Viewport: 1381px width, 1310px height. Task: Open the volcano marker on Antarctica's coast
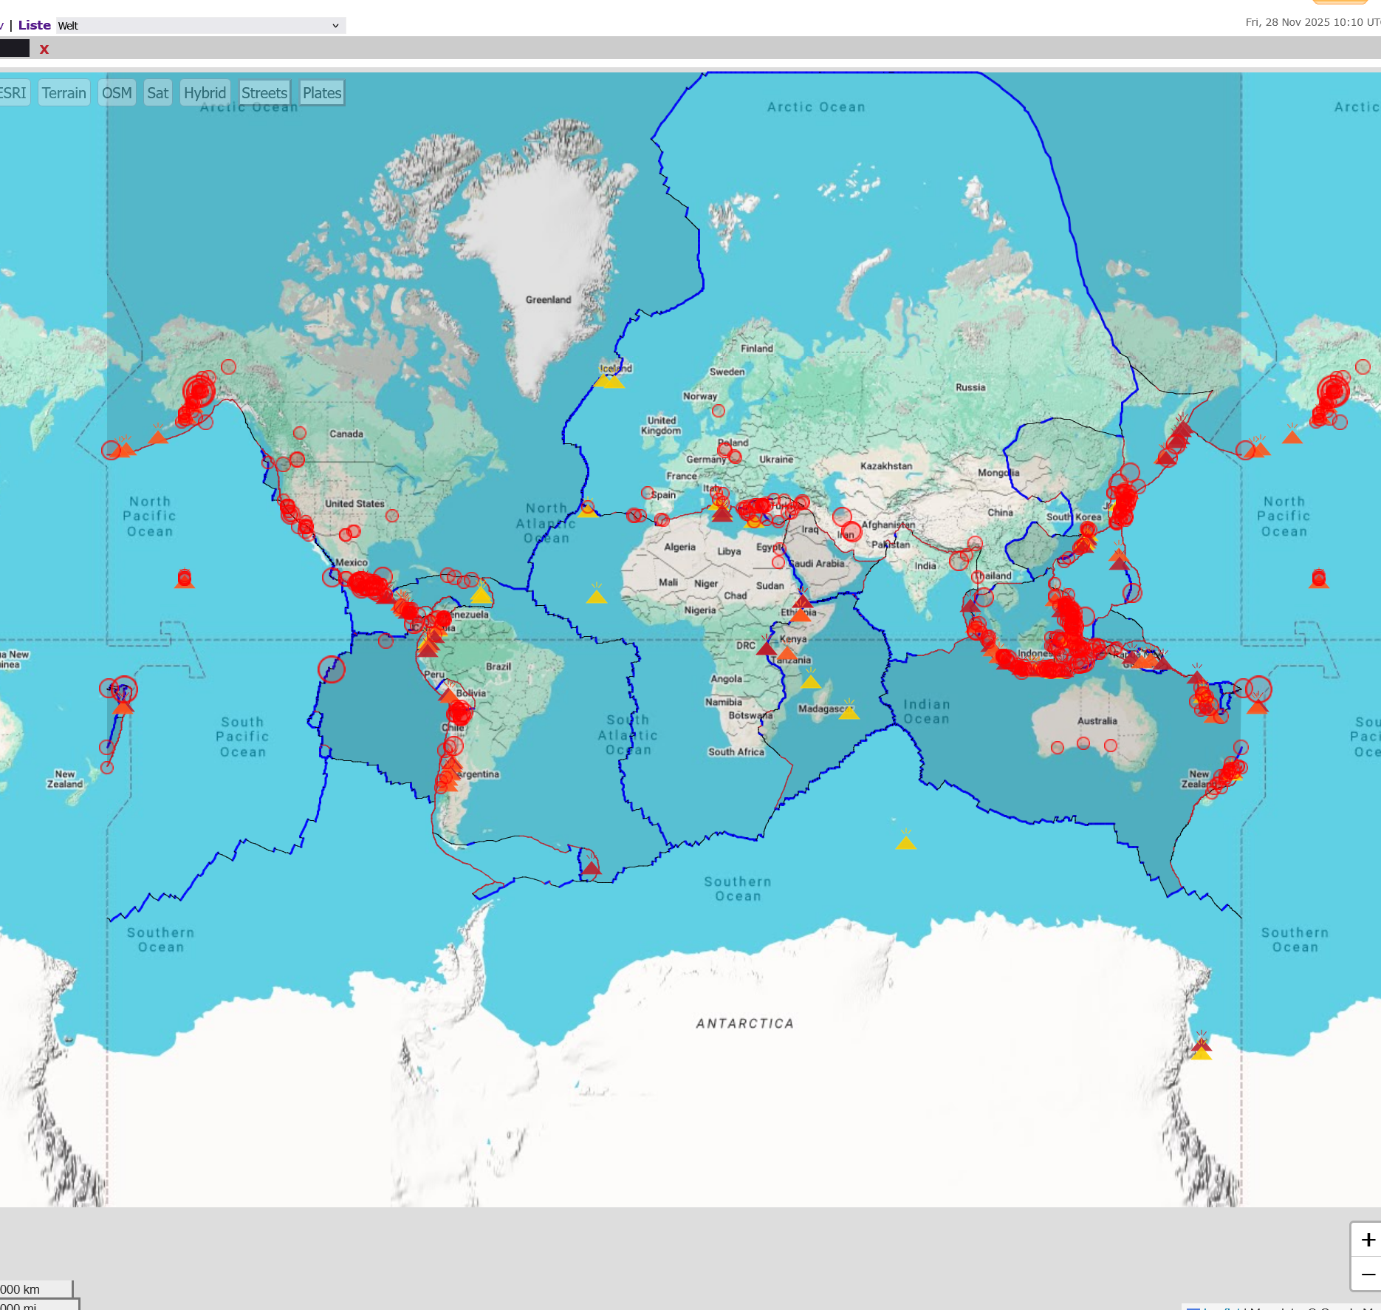[1201, 1051]
